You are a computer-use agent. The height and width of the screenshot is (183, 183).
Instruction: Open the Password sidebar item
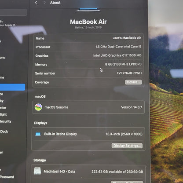[x=7, y=177]
